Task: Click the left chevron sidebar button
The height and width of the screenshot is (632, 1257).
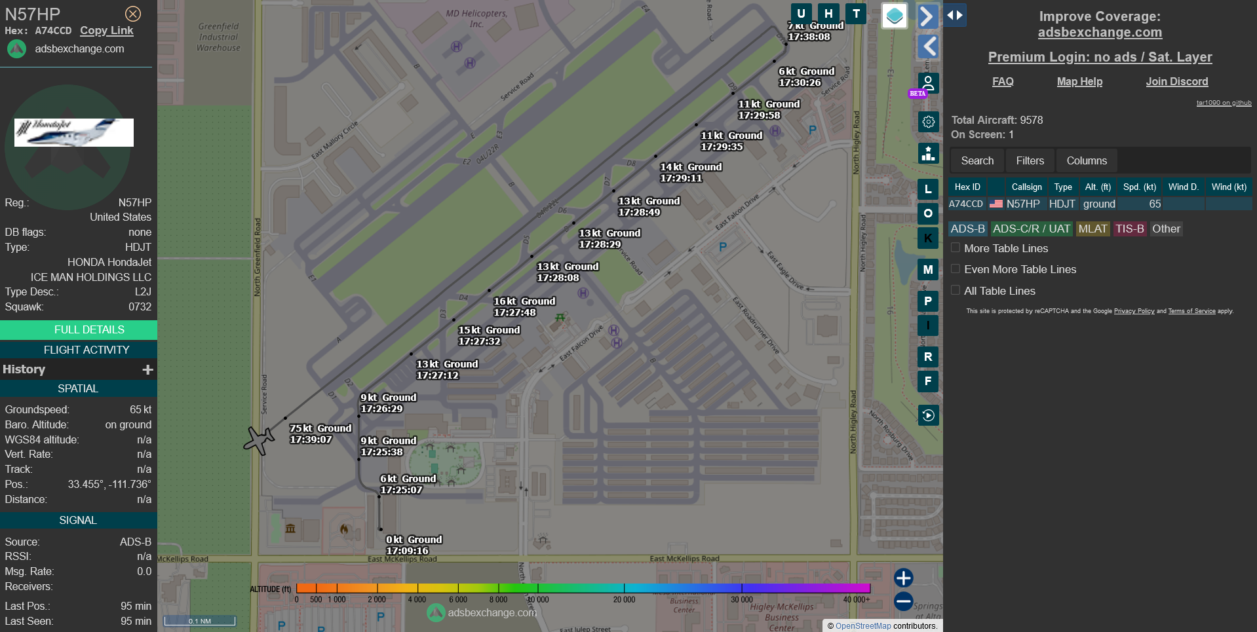Action: pyautogui.click(x=927, y=46)
